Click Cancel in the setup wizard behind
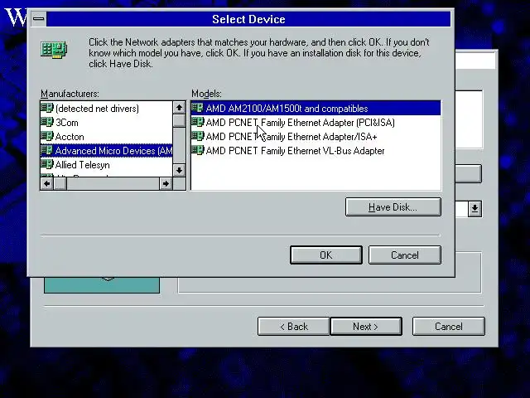Image resolution: width=530 pixels, height=398 pixels. pos(449,326)
